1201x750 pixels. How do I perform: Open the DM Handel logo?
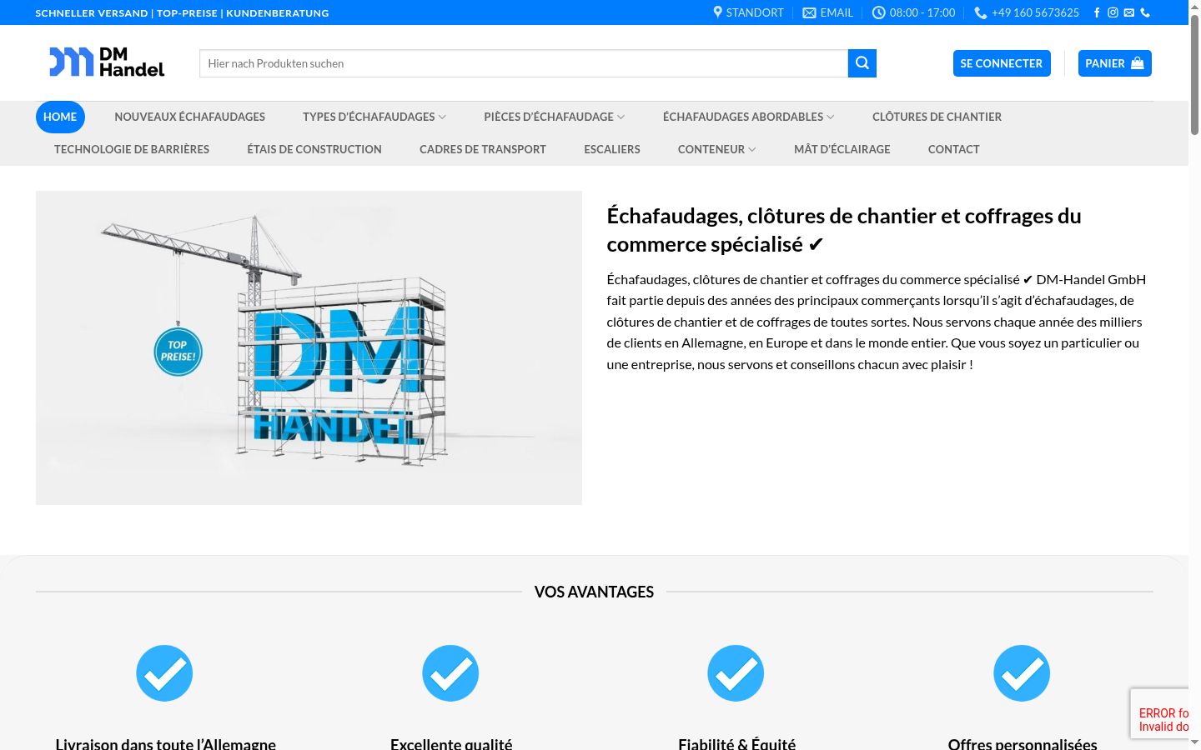tap(107, 62)
